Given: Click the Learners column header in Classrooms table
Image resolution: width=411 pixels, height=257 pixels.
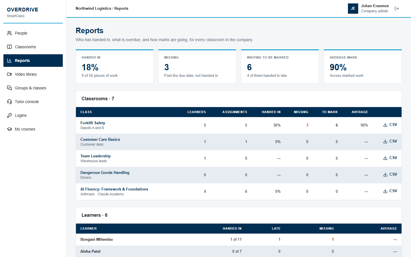Looking at the screenshot, I should pyautogui.click(x=197, y=112).
